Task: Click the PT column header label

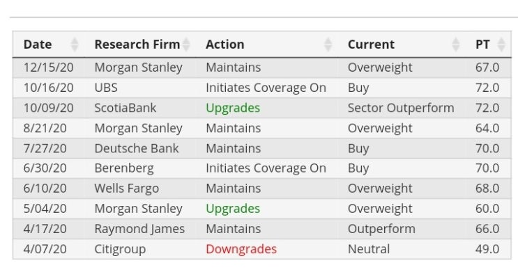Action: tap(482, 45)
